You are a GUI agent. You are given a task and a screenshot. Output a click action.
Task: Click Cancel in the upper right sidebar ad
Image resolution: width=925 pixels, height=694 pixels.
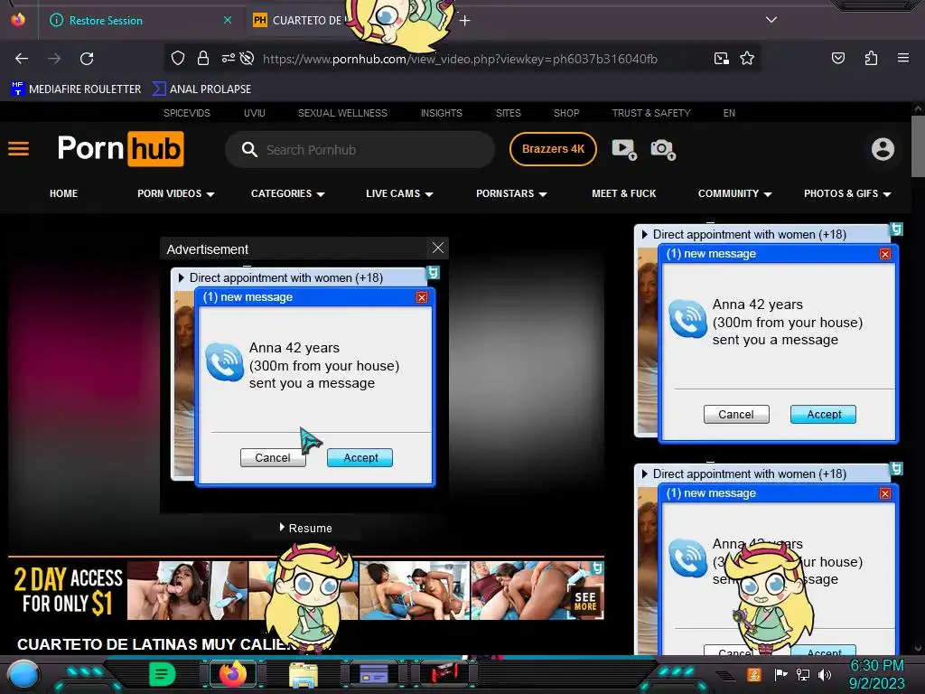pos(736,414)
